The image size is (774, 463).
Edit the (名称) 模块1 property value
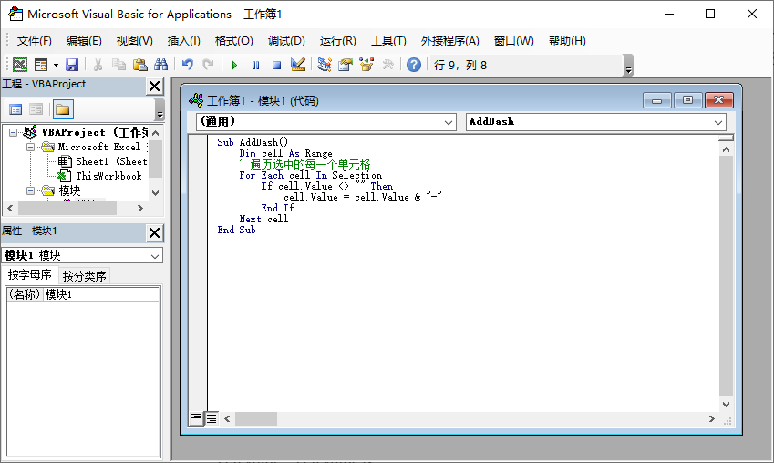pyautogui.click(x=101, y=294)
